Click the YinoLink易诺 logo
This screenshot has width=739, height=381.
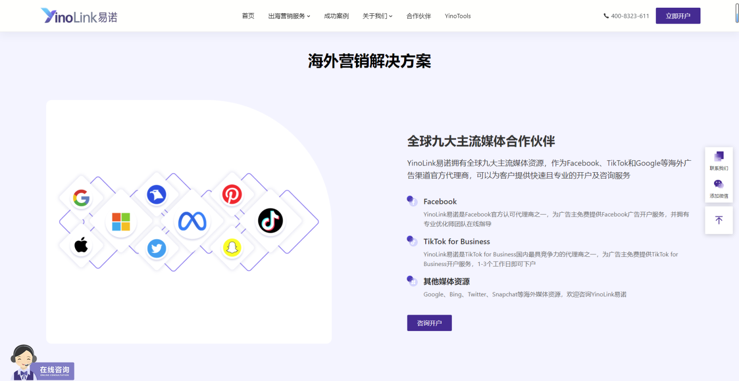[x=79, y=16]
